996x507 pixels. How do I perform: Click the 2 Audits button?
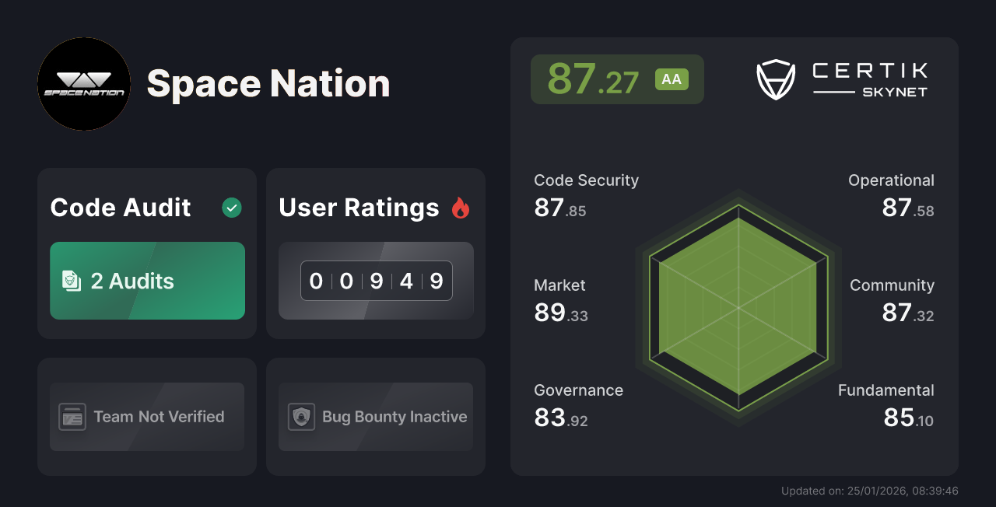(x=147, y=281)
